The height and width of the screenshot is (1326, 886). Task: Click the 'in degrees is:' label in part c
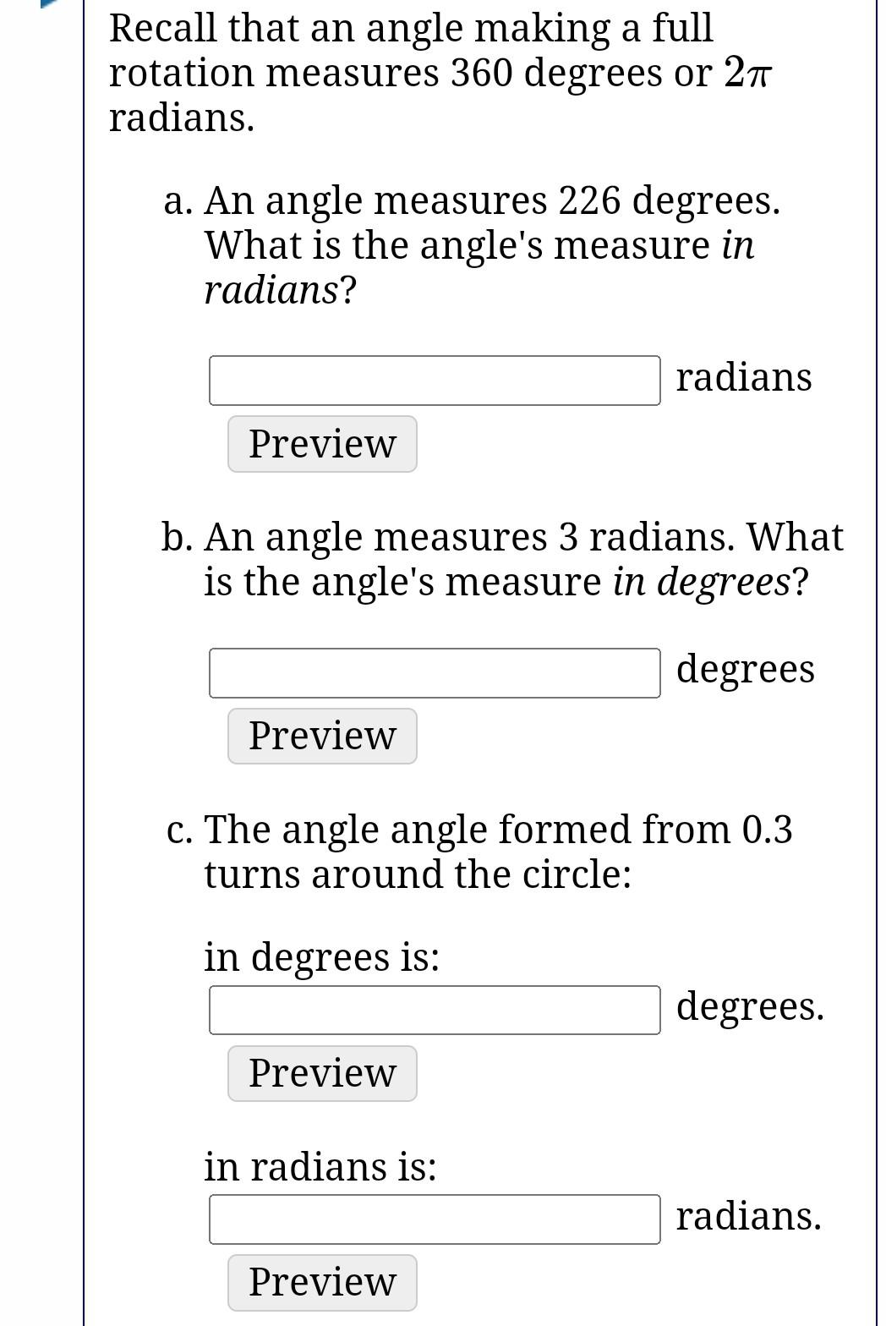coord(321,957)
